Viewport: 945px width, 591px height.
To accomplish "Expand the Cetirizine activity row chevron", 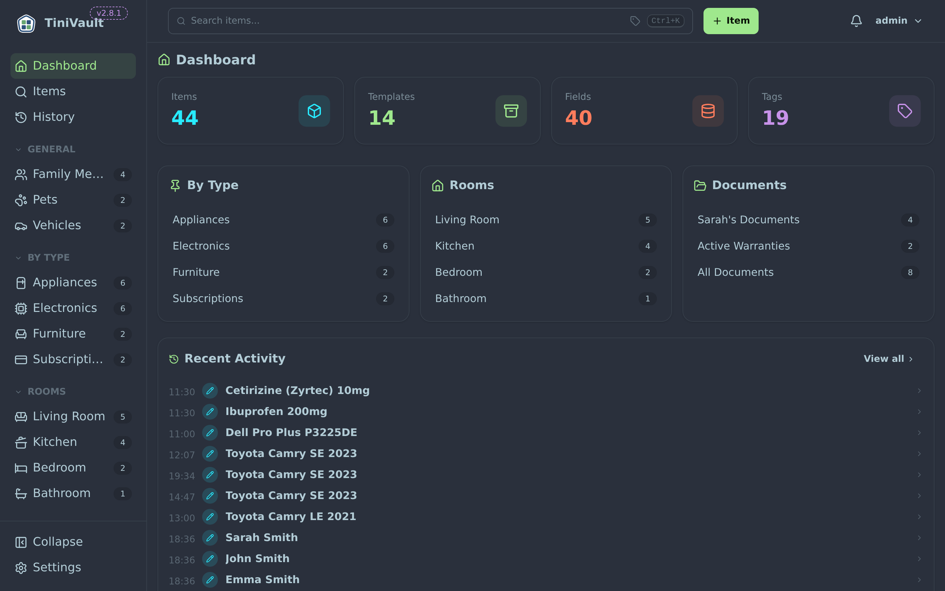I will [919, 390].
